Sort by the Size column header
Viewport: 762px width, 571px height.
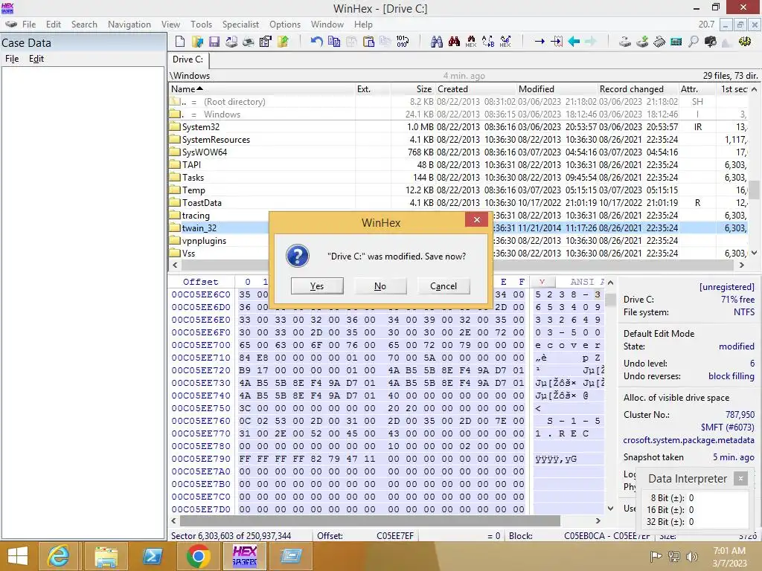[412, 89]
